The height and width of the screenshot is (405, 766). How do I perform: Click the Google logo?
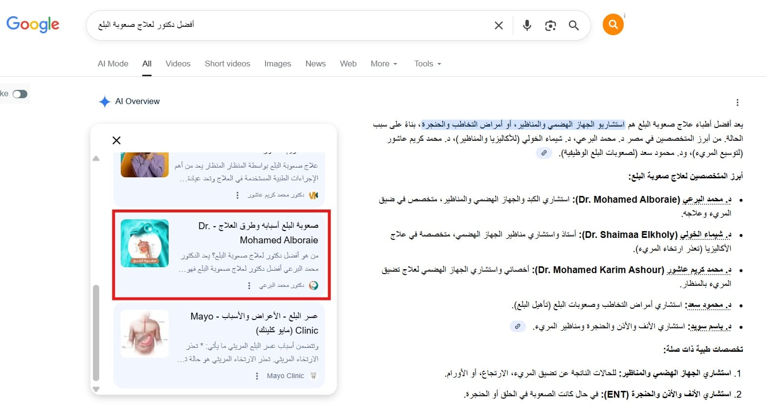click(x=33, y=24)
